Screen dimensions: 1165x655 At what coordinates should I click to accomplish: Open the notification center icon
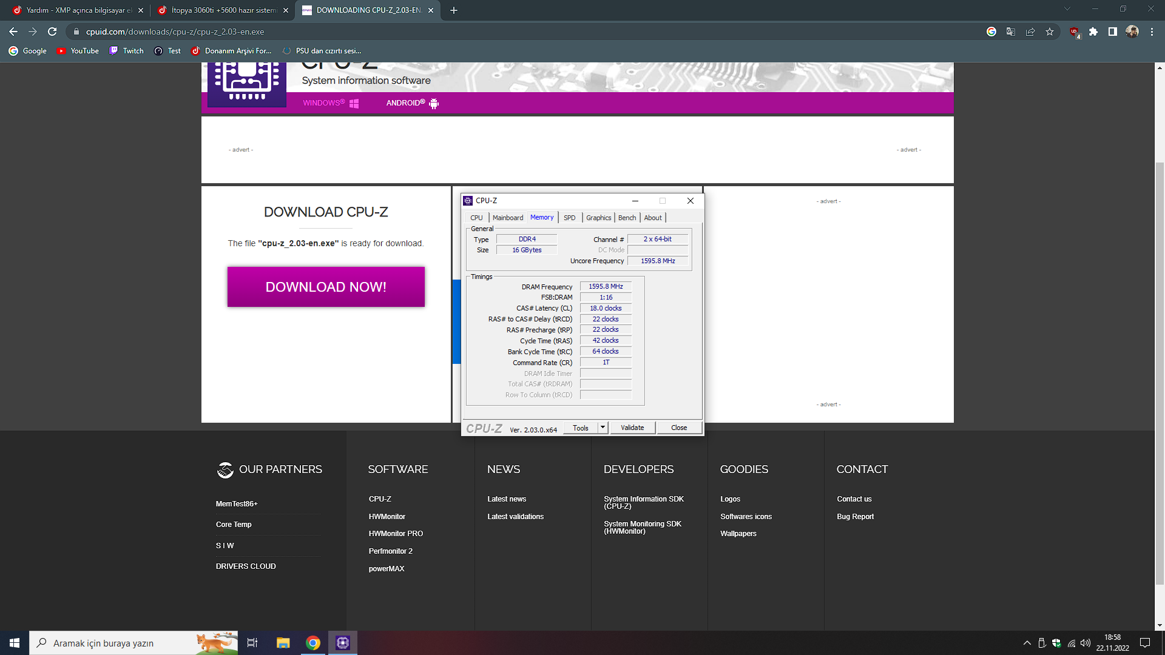point(1145,643)
